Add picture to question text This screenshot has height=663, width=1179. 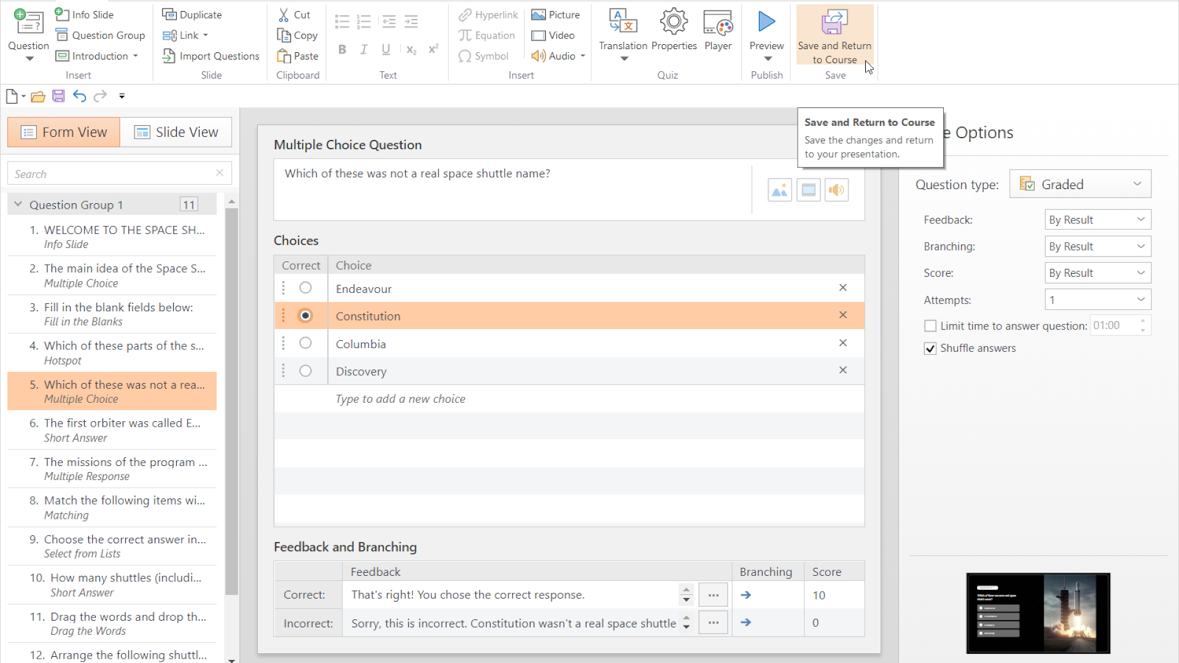(780, 190)
